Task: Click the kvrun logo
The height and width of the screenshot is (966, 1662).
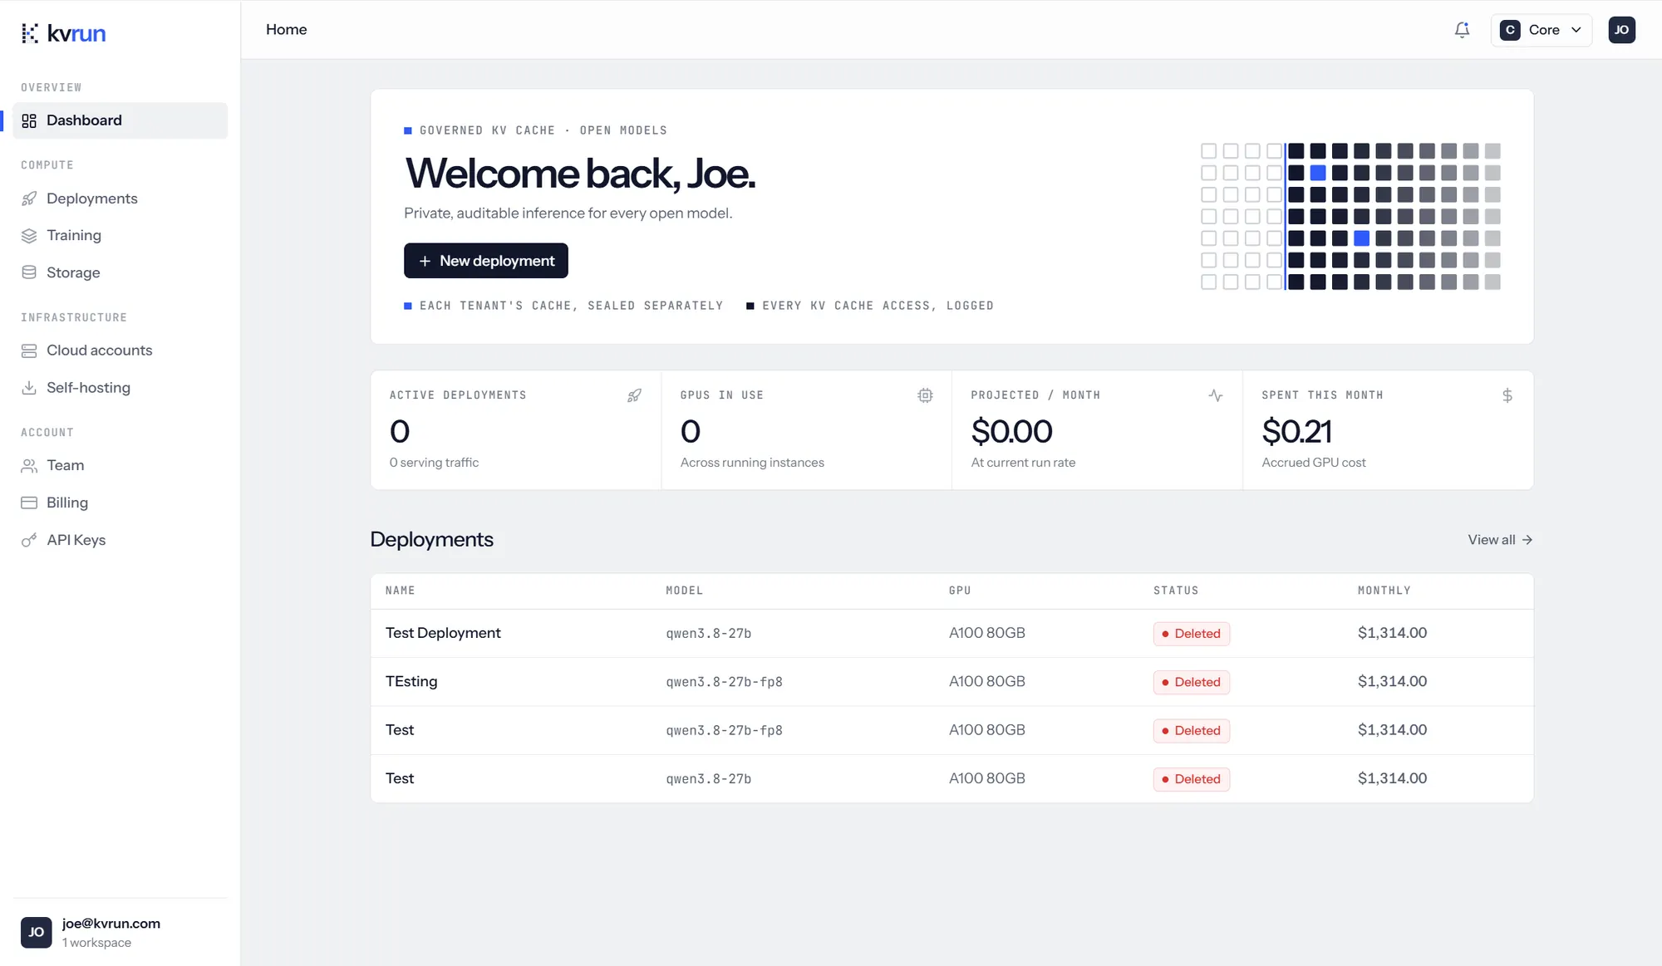Action: [63, 33]
